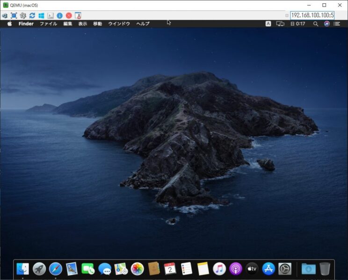Open the 編集 menu
This screenshot has width=348, height=280.
click(x=68, y=24)
